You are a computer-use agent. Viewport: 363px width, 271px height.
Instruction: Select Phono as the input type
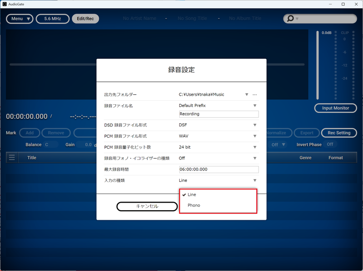click(x=194, y=205)
